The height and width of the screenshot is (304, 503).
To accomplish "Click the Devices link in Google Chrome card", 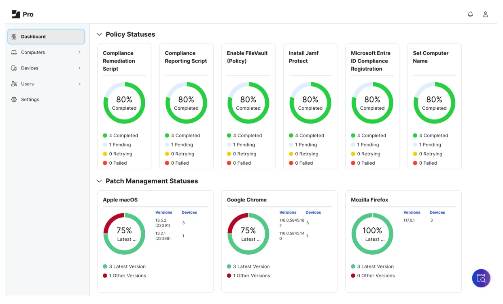I will (x=313, y=212).
